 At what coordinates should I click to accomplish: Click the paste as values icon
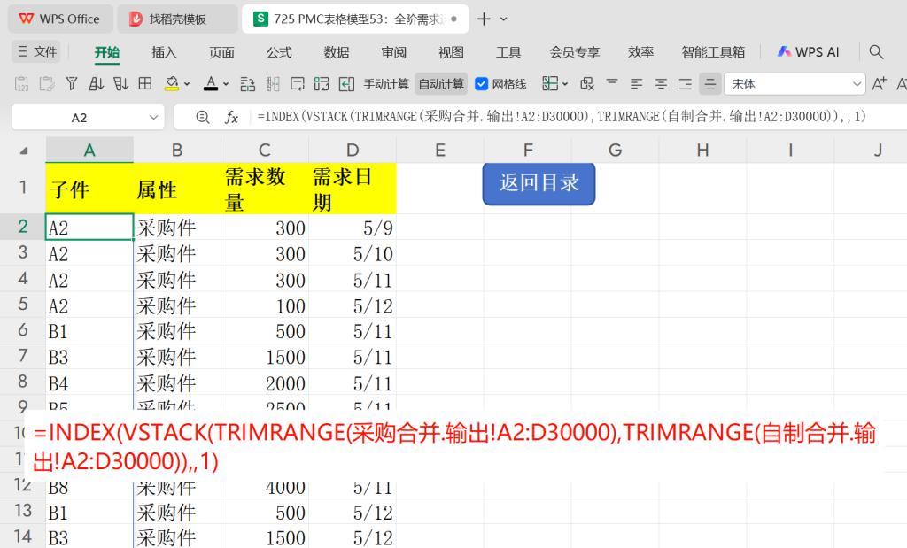21,84
